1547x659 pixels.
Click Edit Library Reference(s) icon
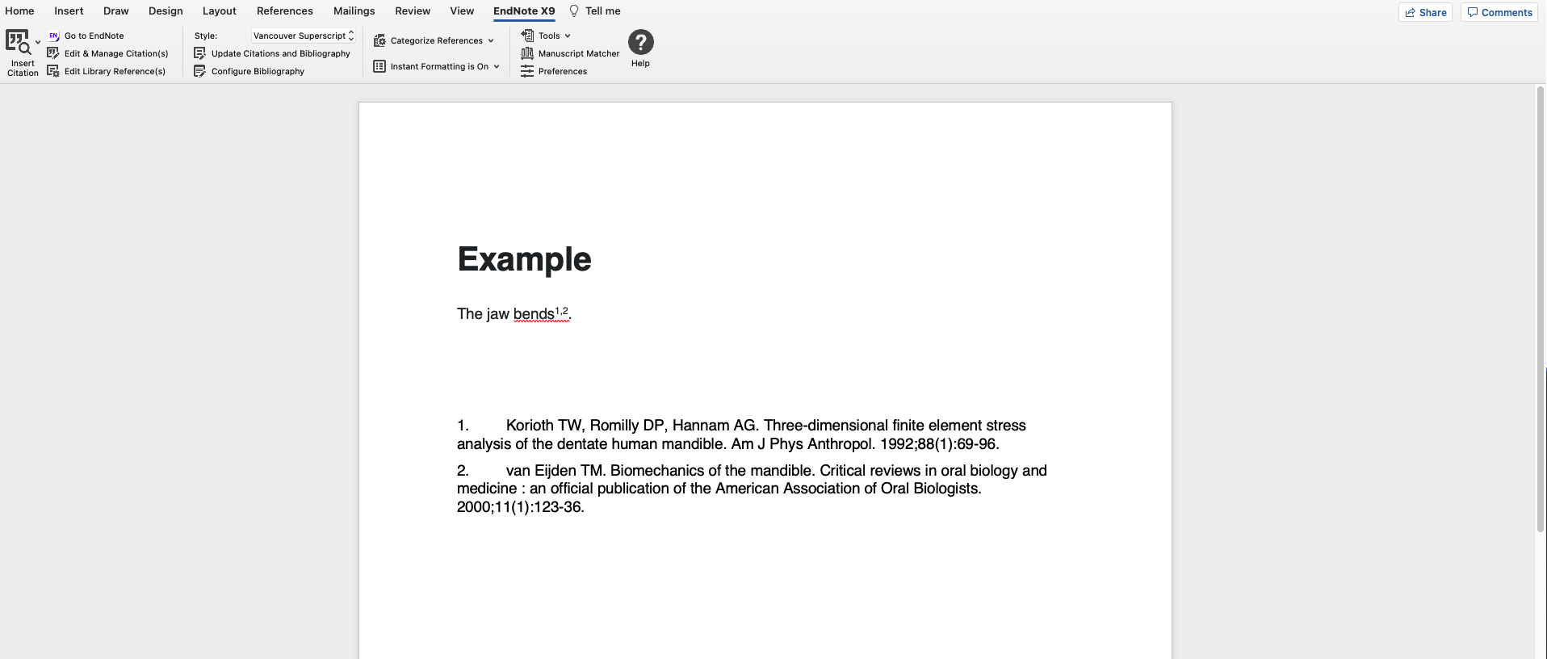(53, 71)
